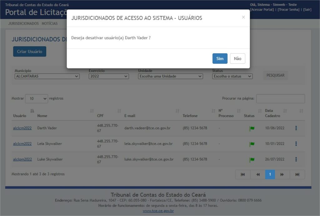Image resolution: width=320 pixels, height=216 pixels.
Task: Open the actions menu for Darth Vader
Action: point(296,128)
